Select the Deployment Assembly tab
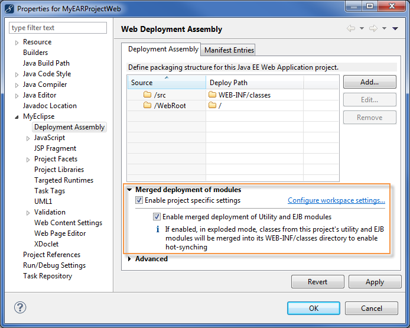 (163, 49)
